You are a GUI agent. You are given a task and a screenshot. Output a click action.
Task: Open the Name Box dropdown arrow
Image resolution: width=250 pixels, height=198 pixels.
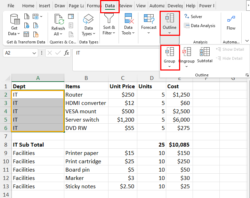(x=34, y=53)
